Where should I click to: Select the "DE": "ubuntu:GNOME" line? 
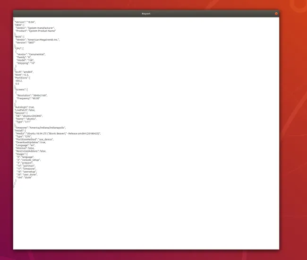tap(29, 116)
